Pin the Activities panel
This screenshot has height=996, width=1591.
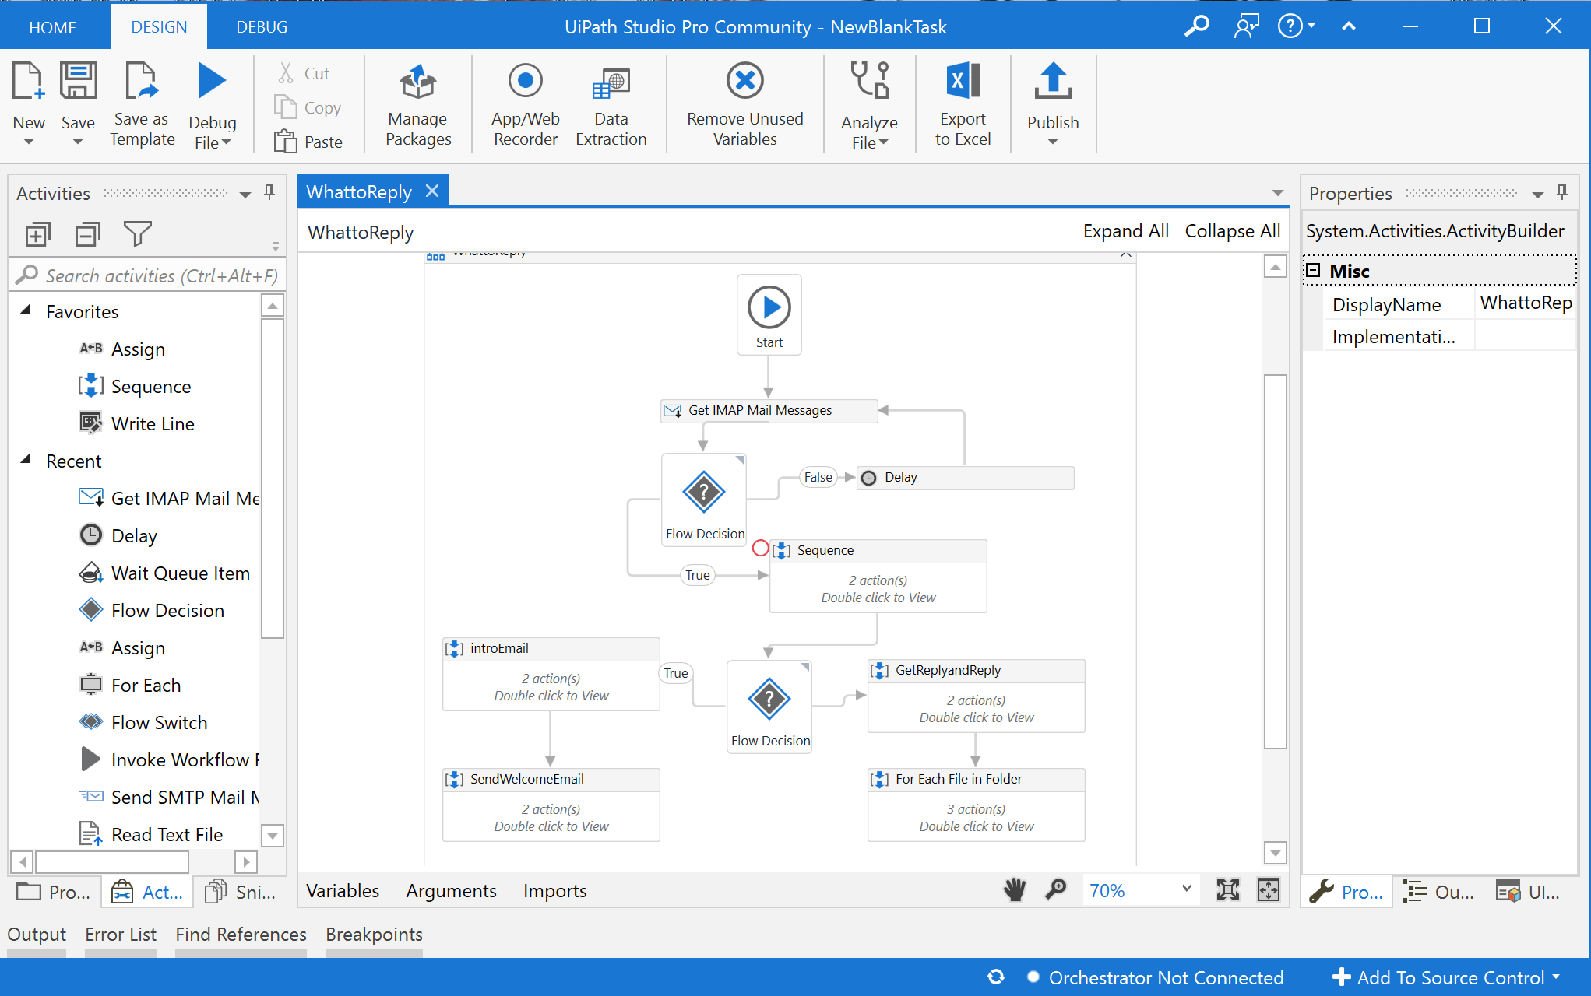pos(269,192)
